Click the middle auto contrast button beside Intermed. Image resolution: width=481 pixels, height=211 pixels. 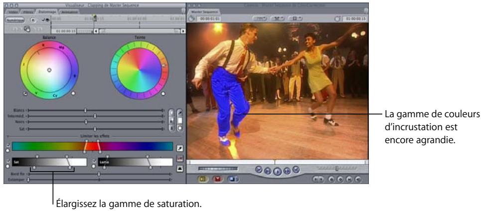click(171, 120)
